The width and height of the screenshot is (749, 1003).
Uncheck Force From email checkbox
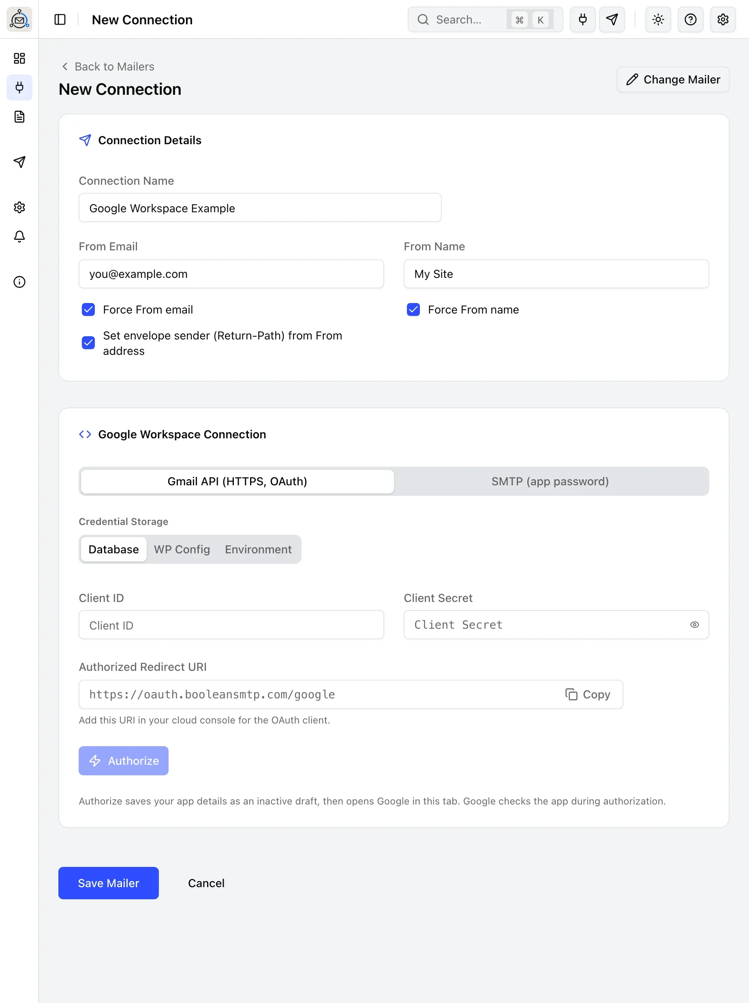[x=88, y=309]
